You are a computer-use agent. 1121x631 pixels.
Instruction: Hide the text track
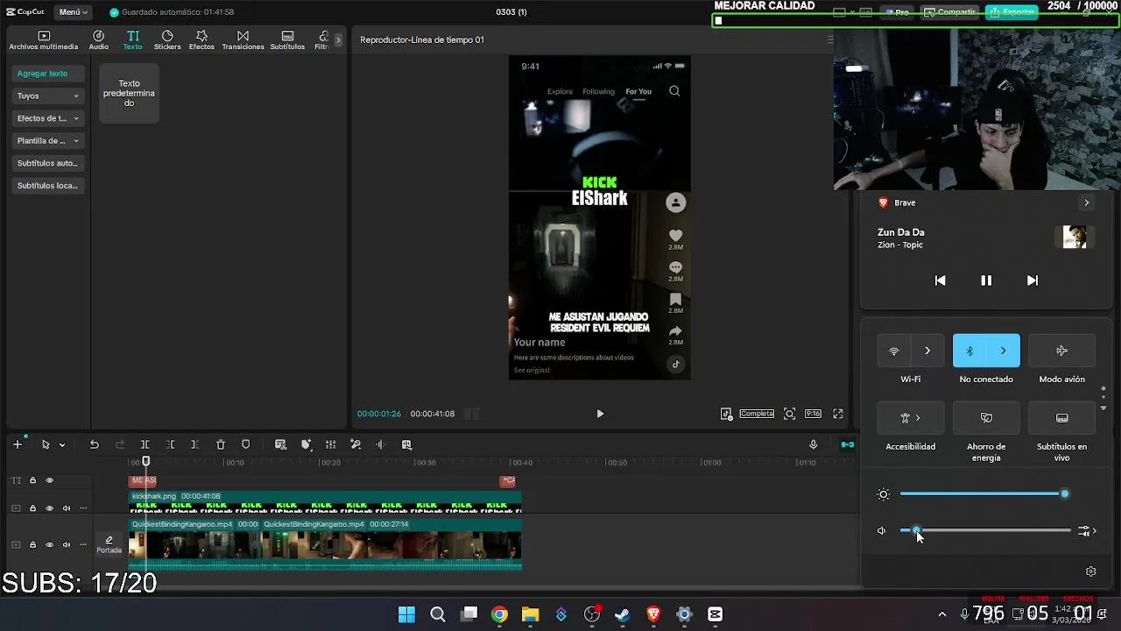(x=49, y=480)
